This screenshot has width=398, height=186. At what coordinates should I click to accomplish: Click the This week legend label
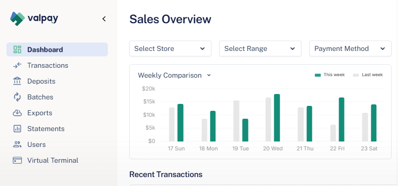point(334,75)
